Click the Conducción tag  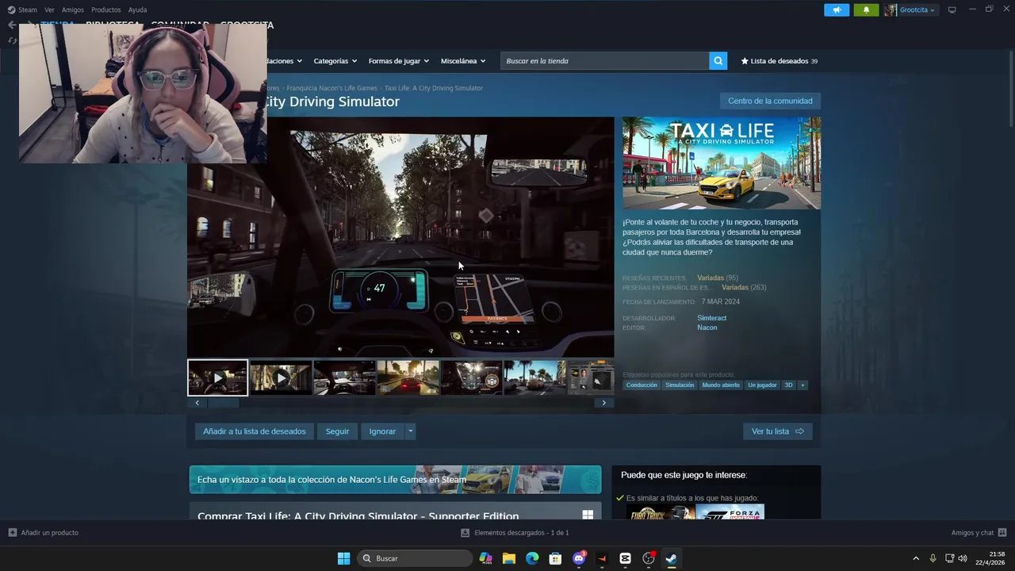click(642, 385)
